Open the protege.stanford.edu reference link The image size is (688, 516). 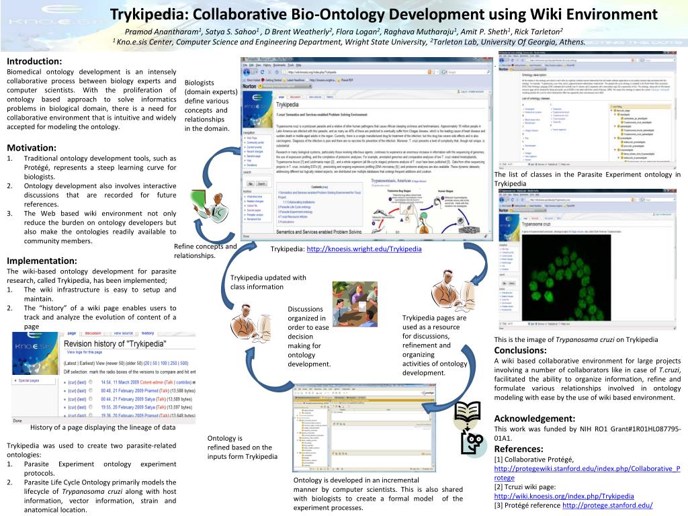tap(607, 505)
